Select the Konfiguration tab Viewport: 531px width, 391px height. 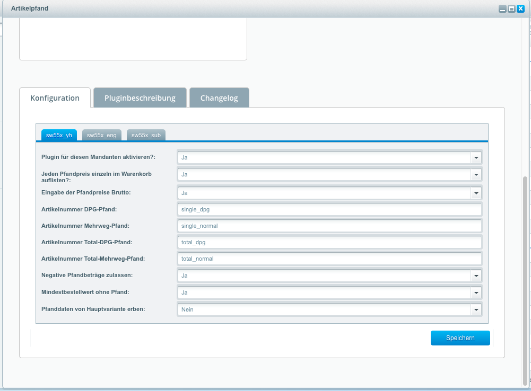click(x=55, y=98)
